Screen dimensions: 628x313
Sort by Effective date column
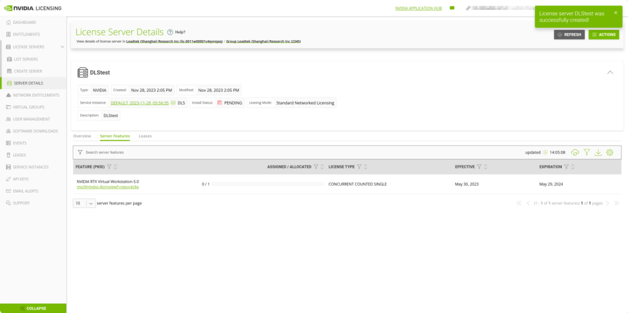point(486,167)
